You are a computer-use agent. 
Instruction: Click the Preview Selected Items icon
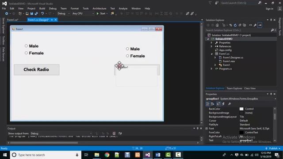(260, 25)
